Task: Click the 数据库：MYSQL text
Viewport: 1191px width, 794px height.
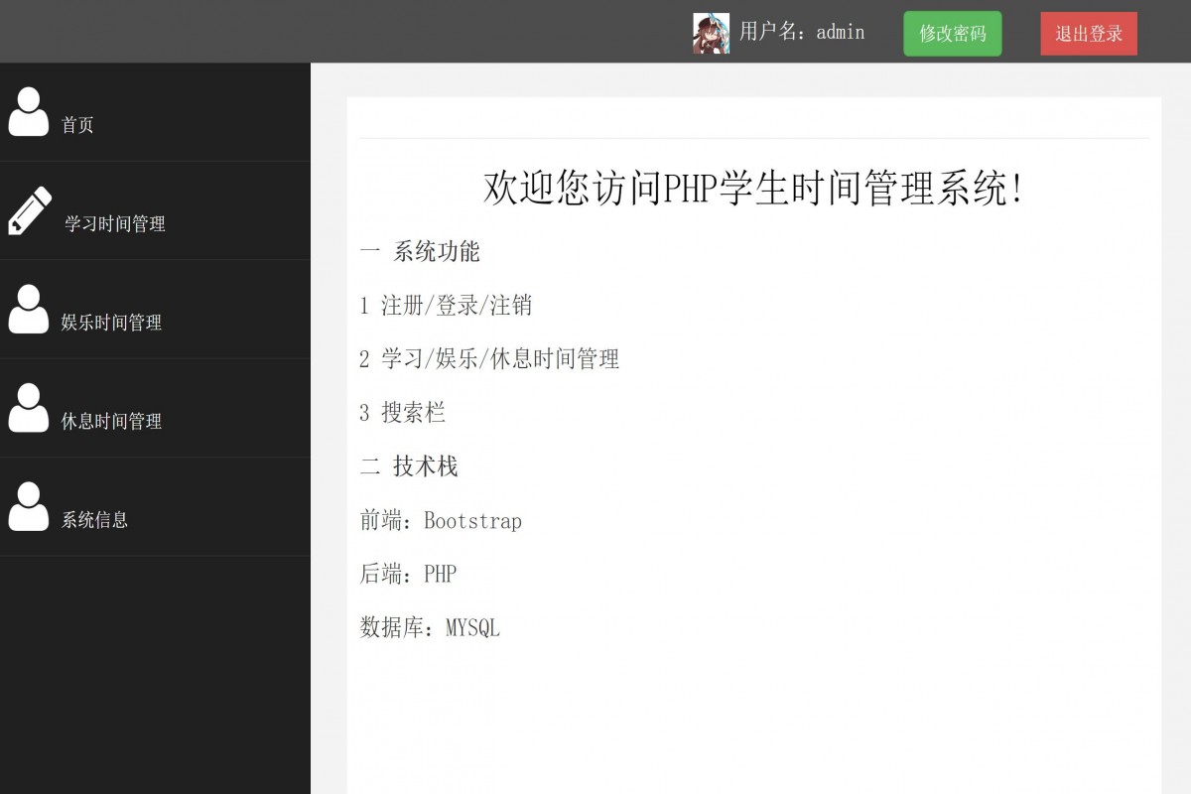Action: [x=431, y=627]
